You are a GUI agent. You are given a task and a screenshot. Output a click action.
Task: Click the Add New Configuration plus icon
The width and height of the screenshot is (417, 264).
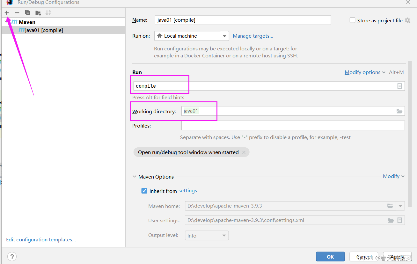coord(7,13)
